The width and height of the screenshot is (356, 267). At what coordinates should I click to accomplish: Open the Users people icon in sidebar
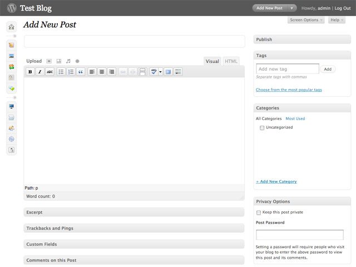click(x=11, y=128)
